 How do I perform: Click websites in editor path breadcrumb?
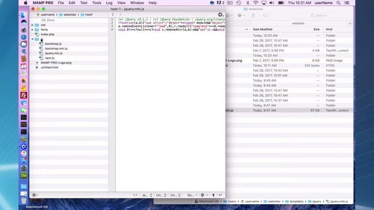point(68,15)
